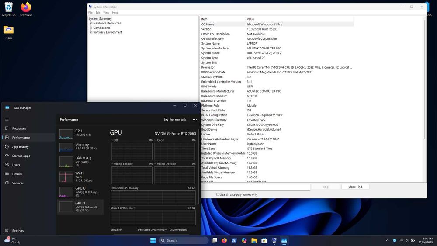437x246 pixels.
Task: Switch to System Information via its taskbar icon
Action: [x=274, y=240]
